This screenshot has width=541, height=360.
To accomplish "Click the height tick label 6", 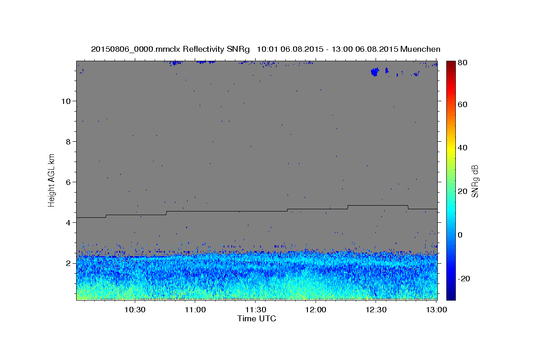I will (x=69, y=182).
